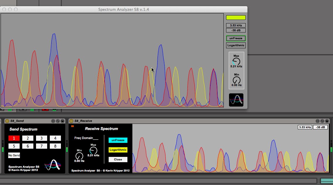Click the spectrum waveform logo in S8_Send
The height and width of the screenshot is (185, 333).
[x=53, y=165]
